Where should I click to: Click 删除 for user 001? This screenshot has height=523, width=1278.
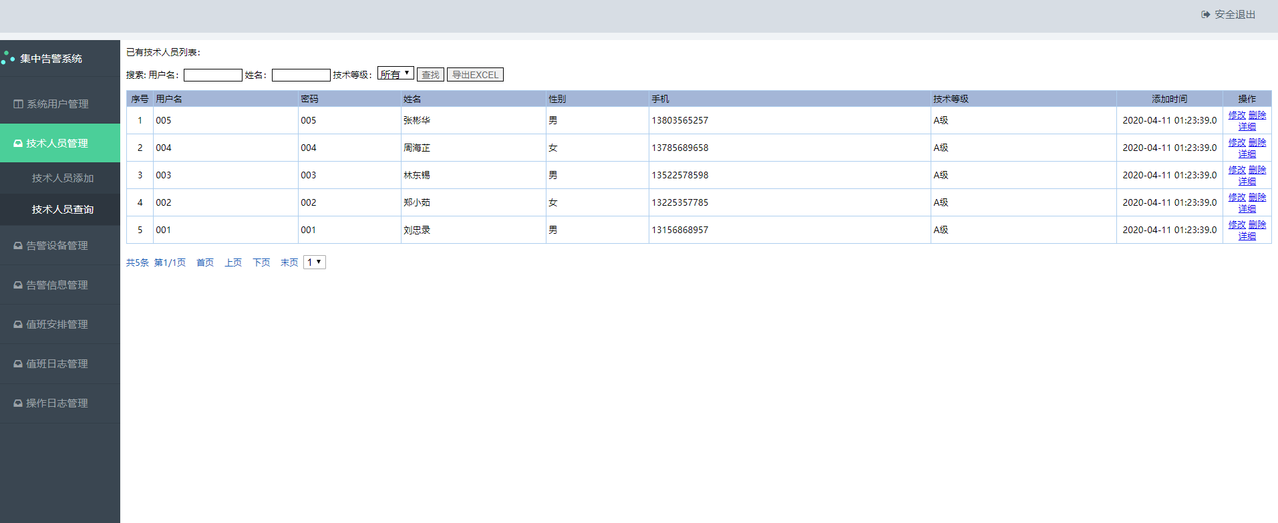tap(1257, 224)
